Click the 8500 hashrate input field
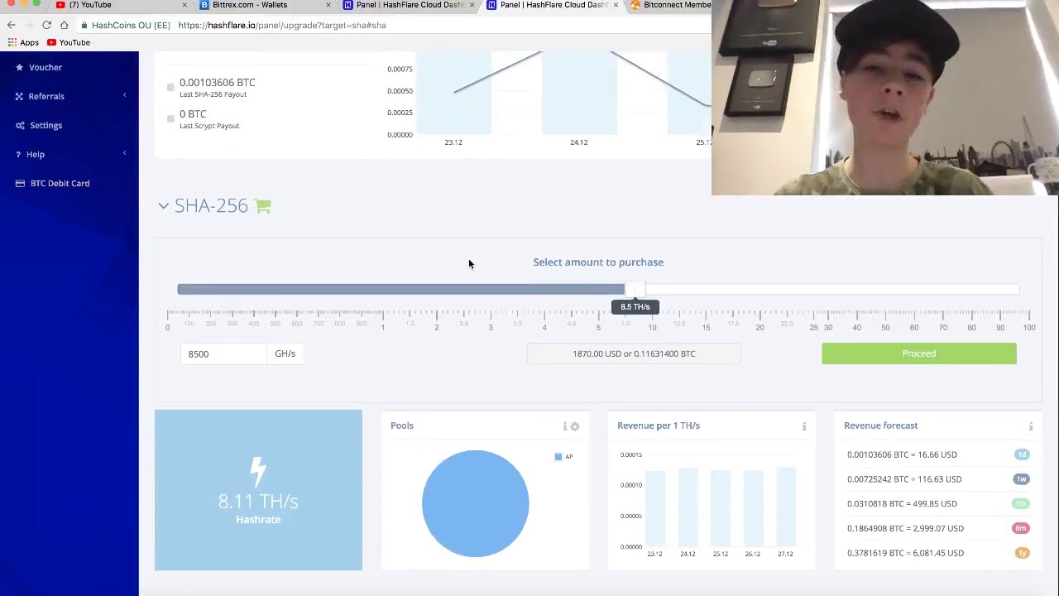 (x=223, y=353)
